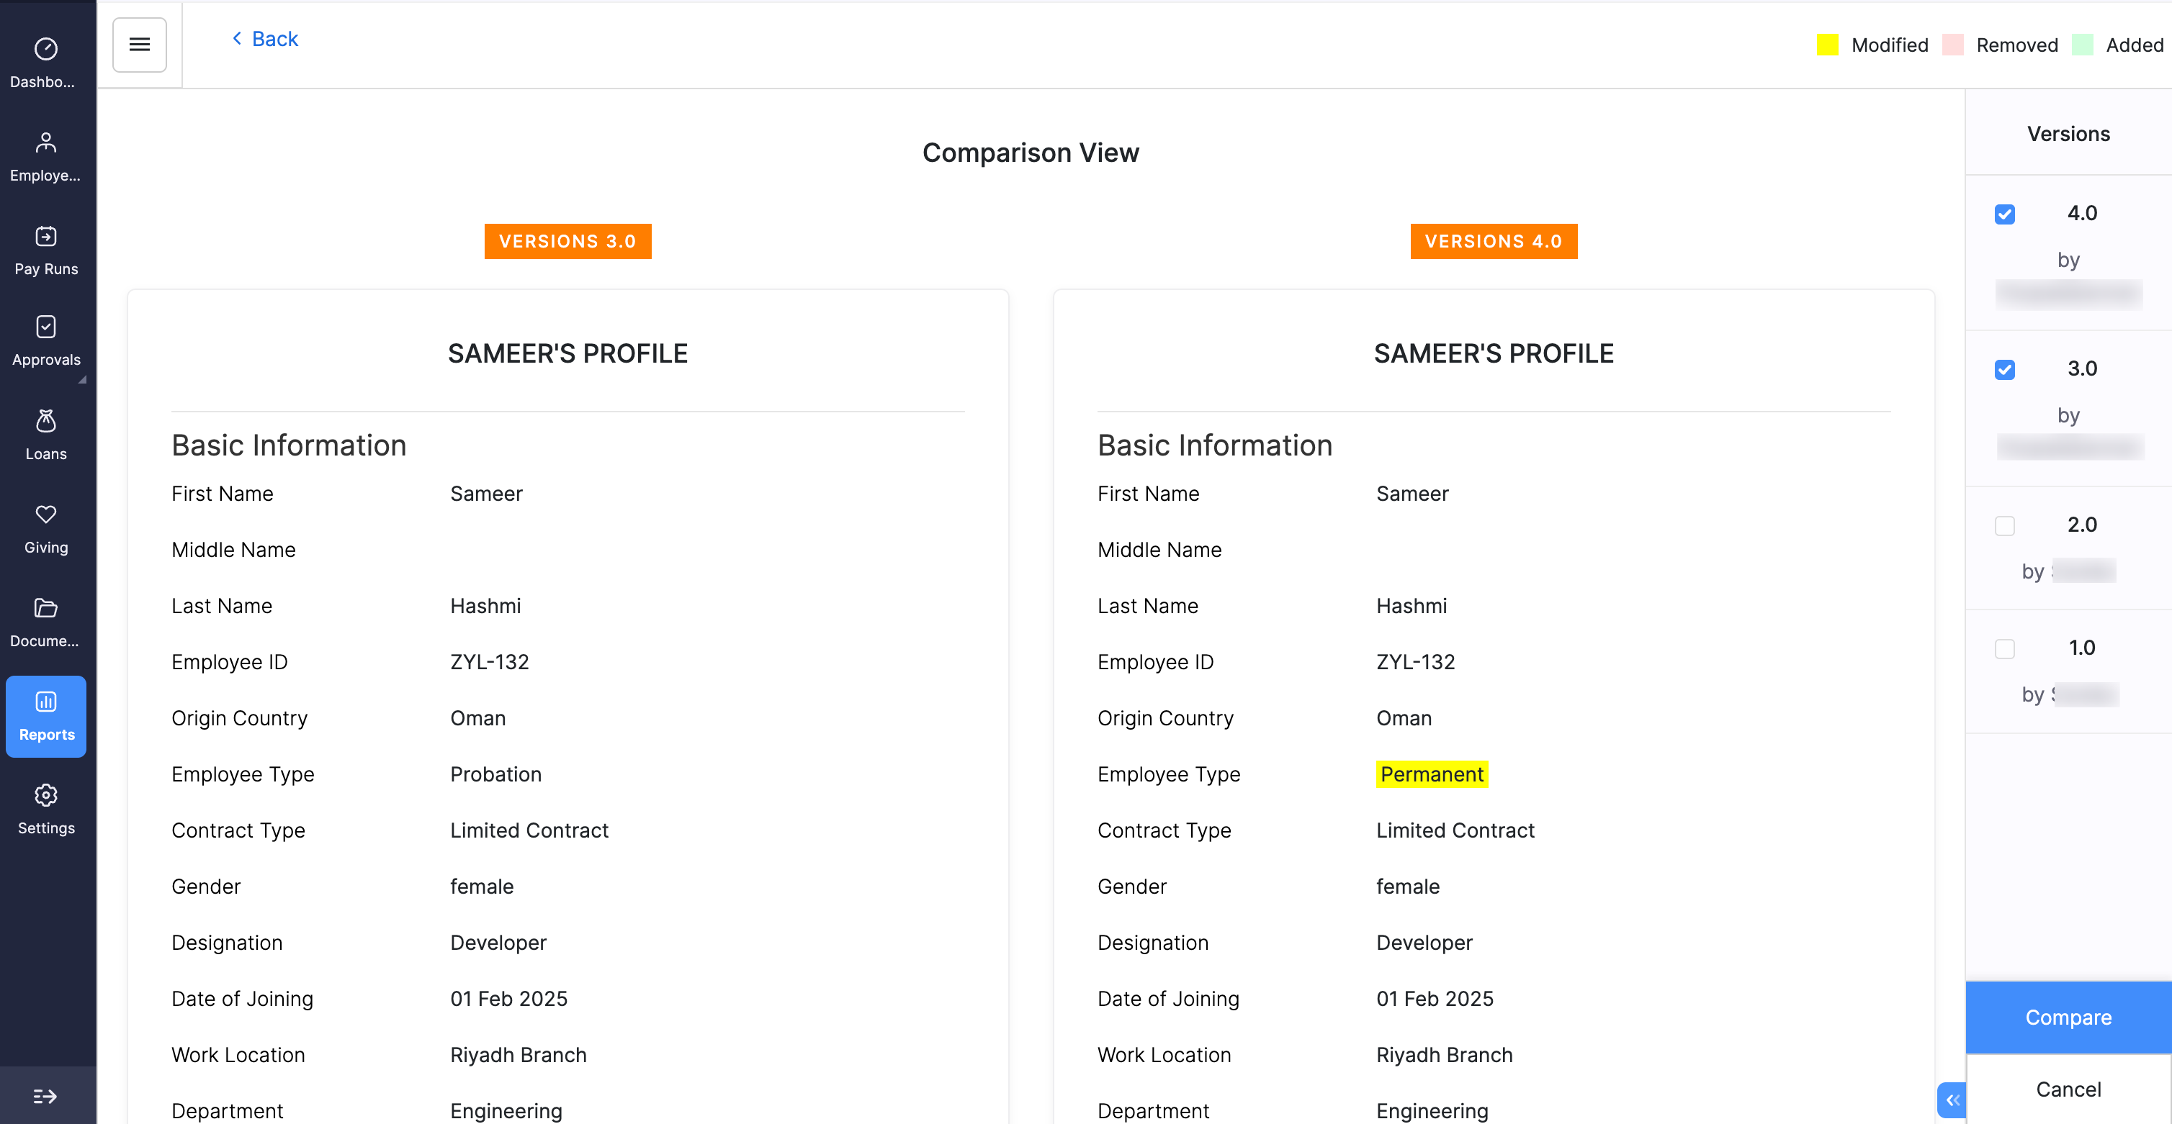The height and width of the screenshot is (1124, 2172).
Task: Select the Giving heart icon
Action: point(45,514)
